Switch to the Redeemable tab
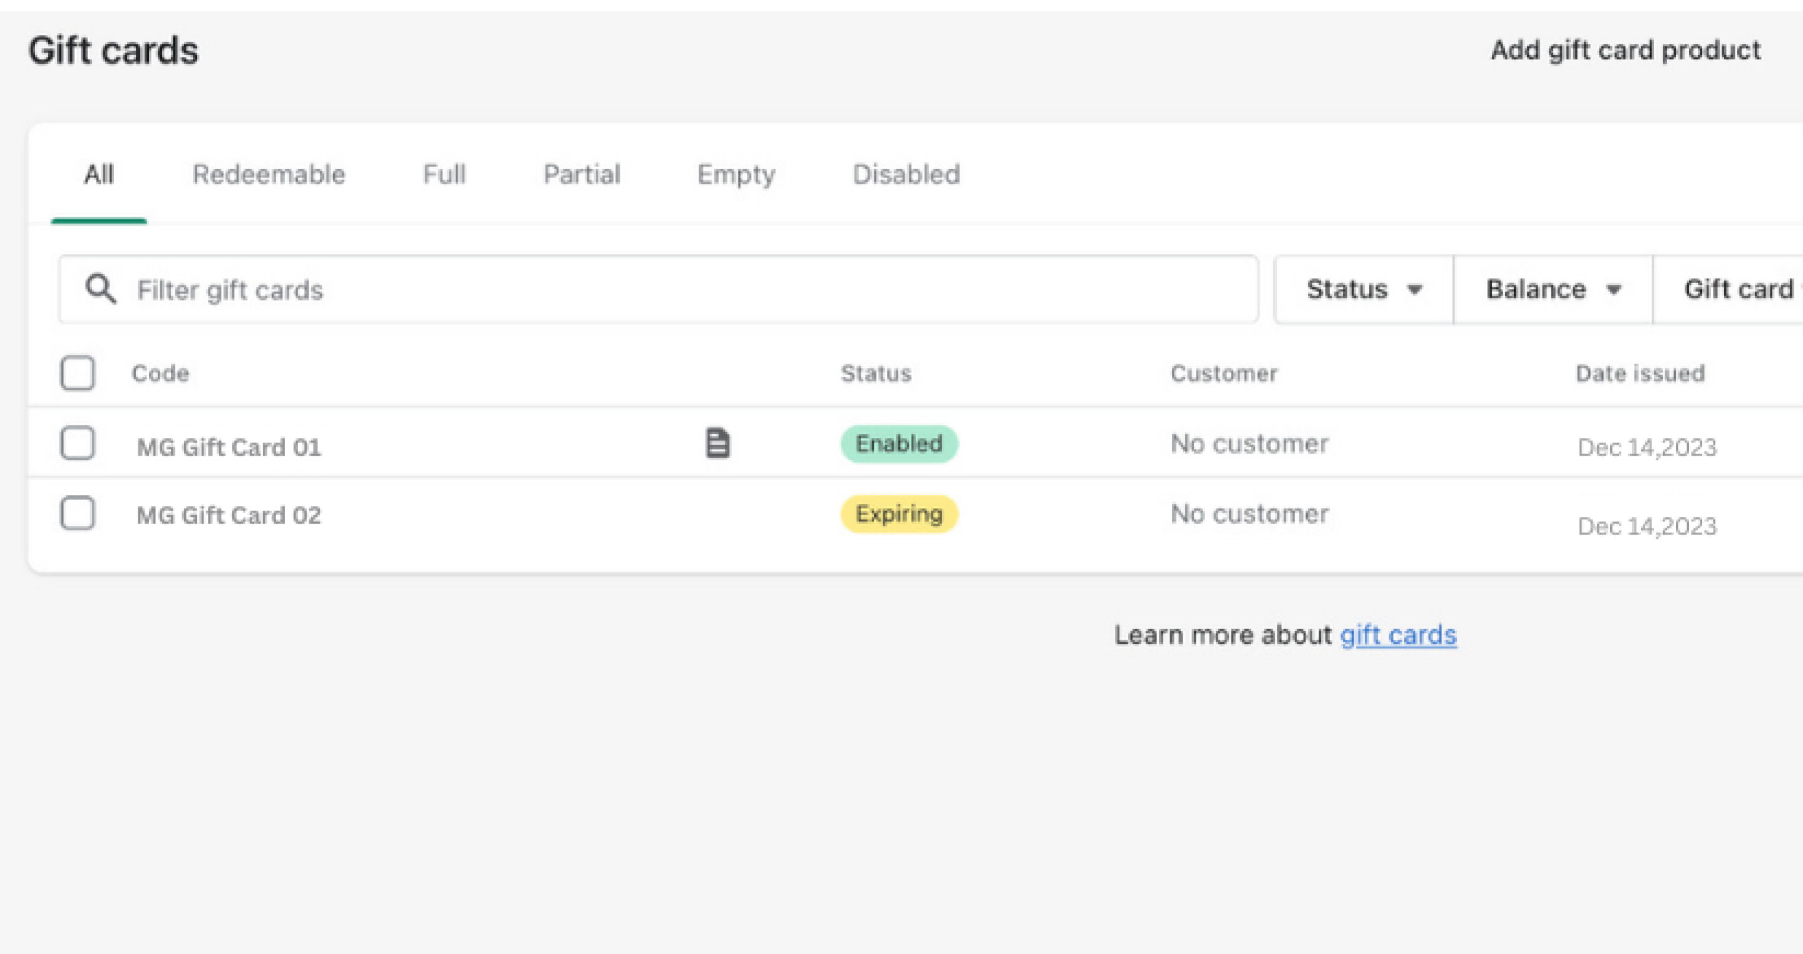1803x954 pixels. click(x=269, y=174)
